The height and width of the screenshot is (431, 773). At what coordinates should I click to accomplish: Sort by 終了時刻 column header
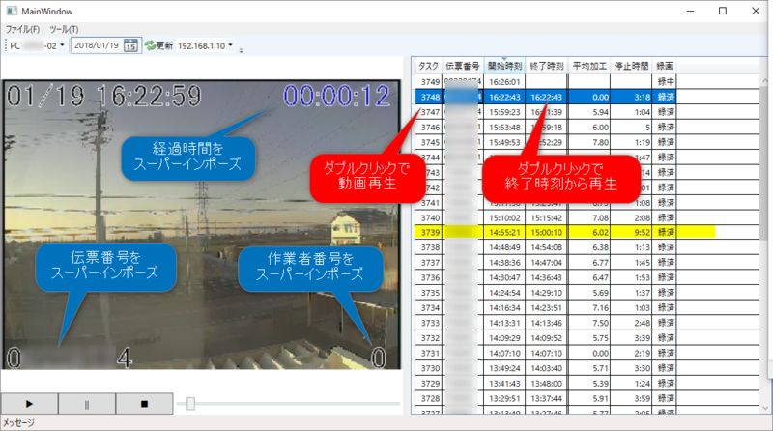[x=546, y=66]
